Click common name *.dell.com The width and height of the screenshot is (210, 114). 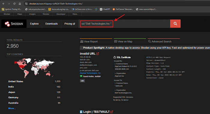point(119,86)
